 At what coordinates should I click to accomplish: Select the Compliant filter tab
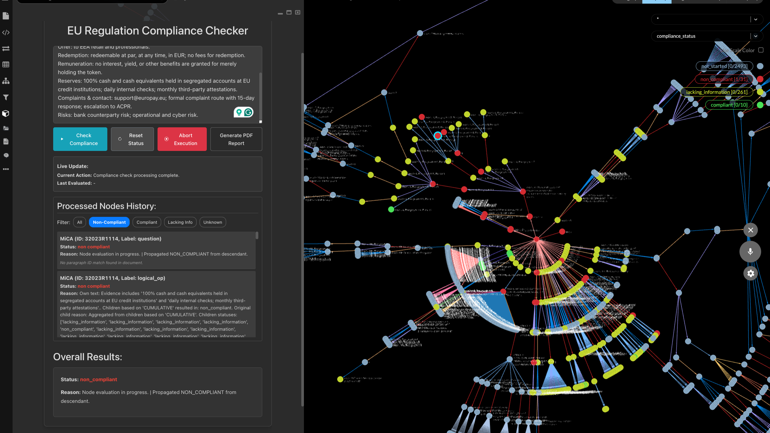(147, 222)
